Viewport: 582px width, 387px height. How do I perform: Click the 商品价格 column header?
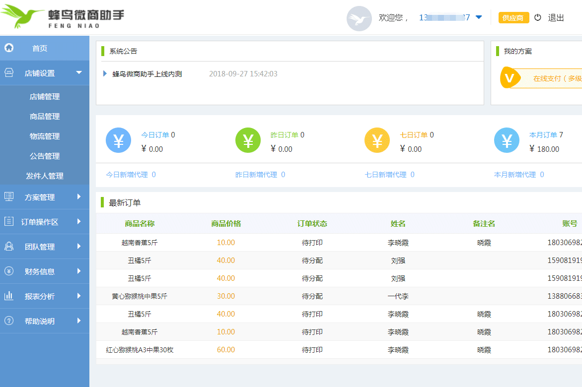pos(226,224)
